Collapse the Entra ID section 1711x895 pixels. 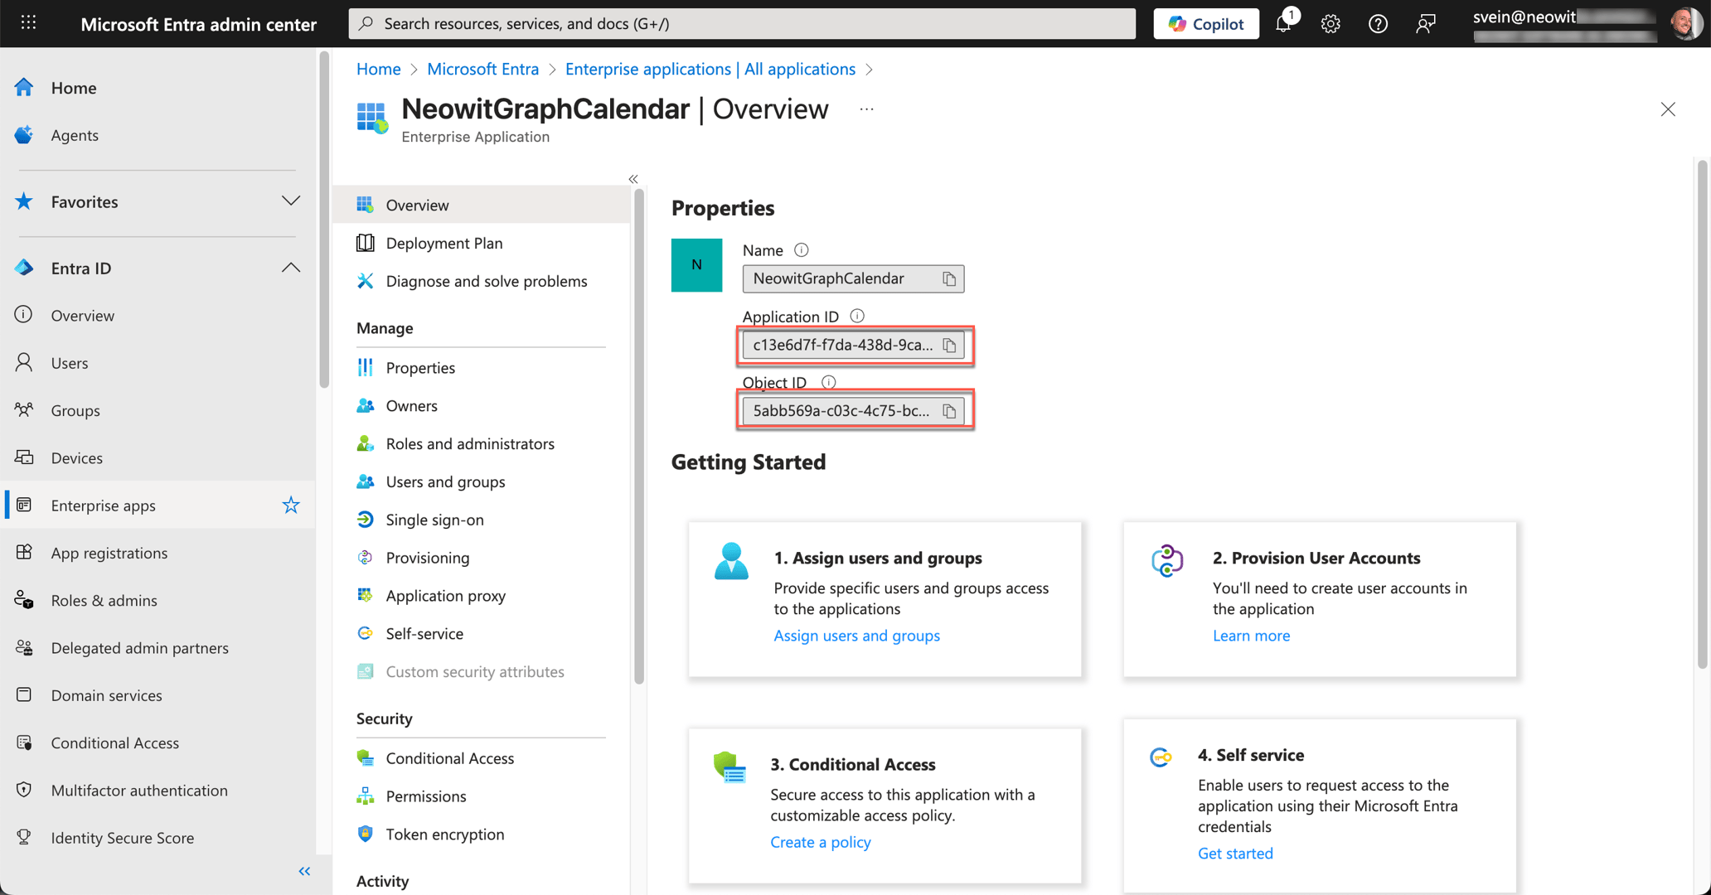coord(290,267)
